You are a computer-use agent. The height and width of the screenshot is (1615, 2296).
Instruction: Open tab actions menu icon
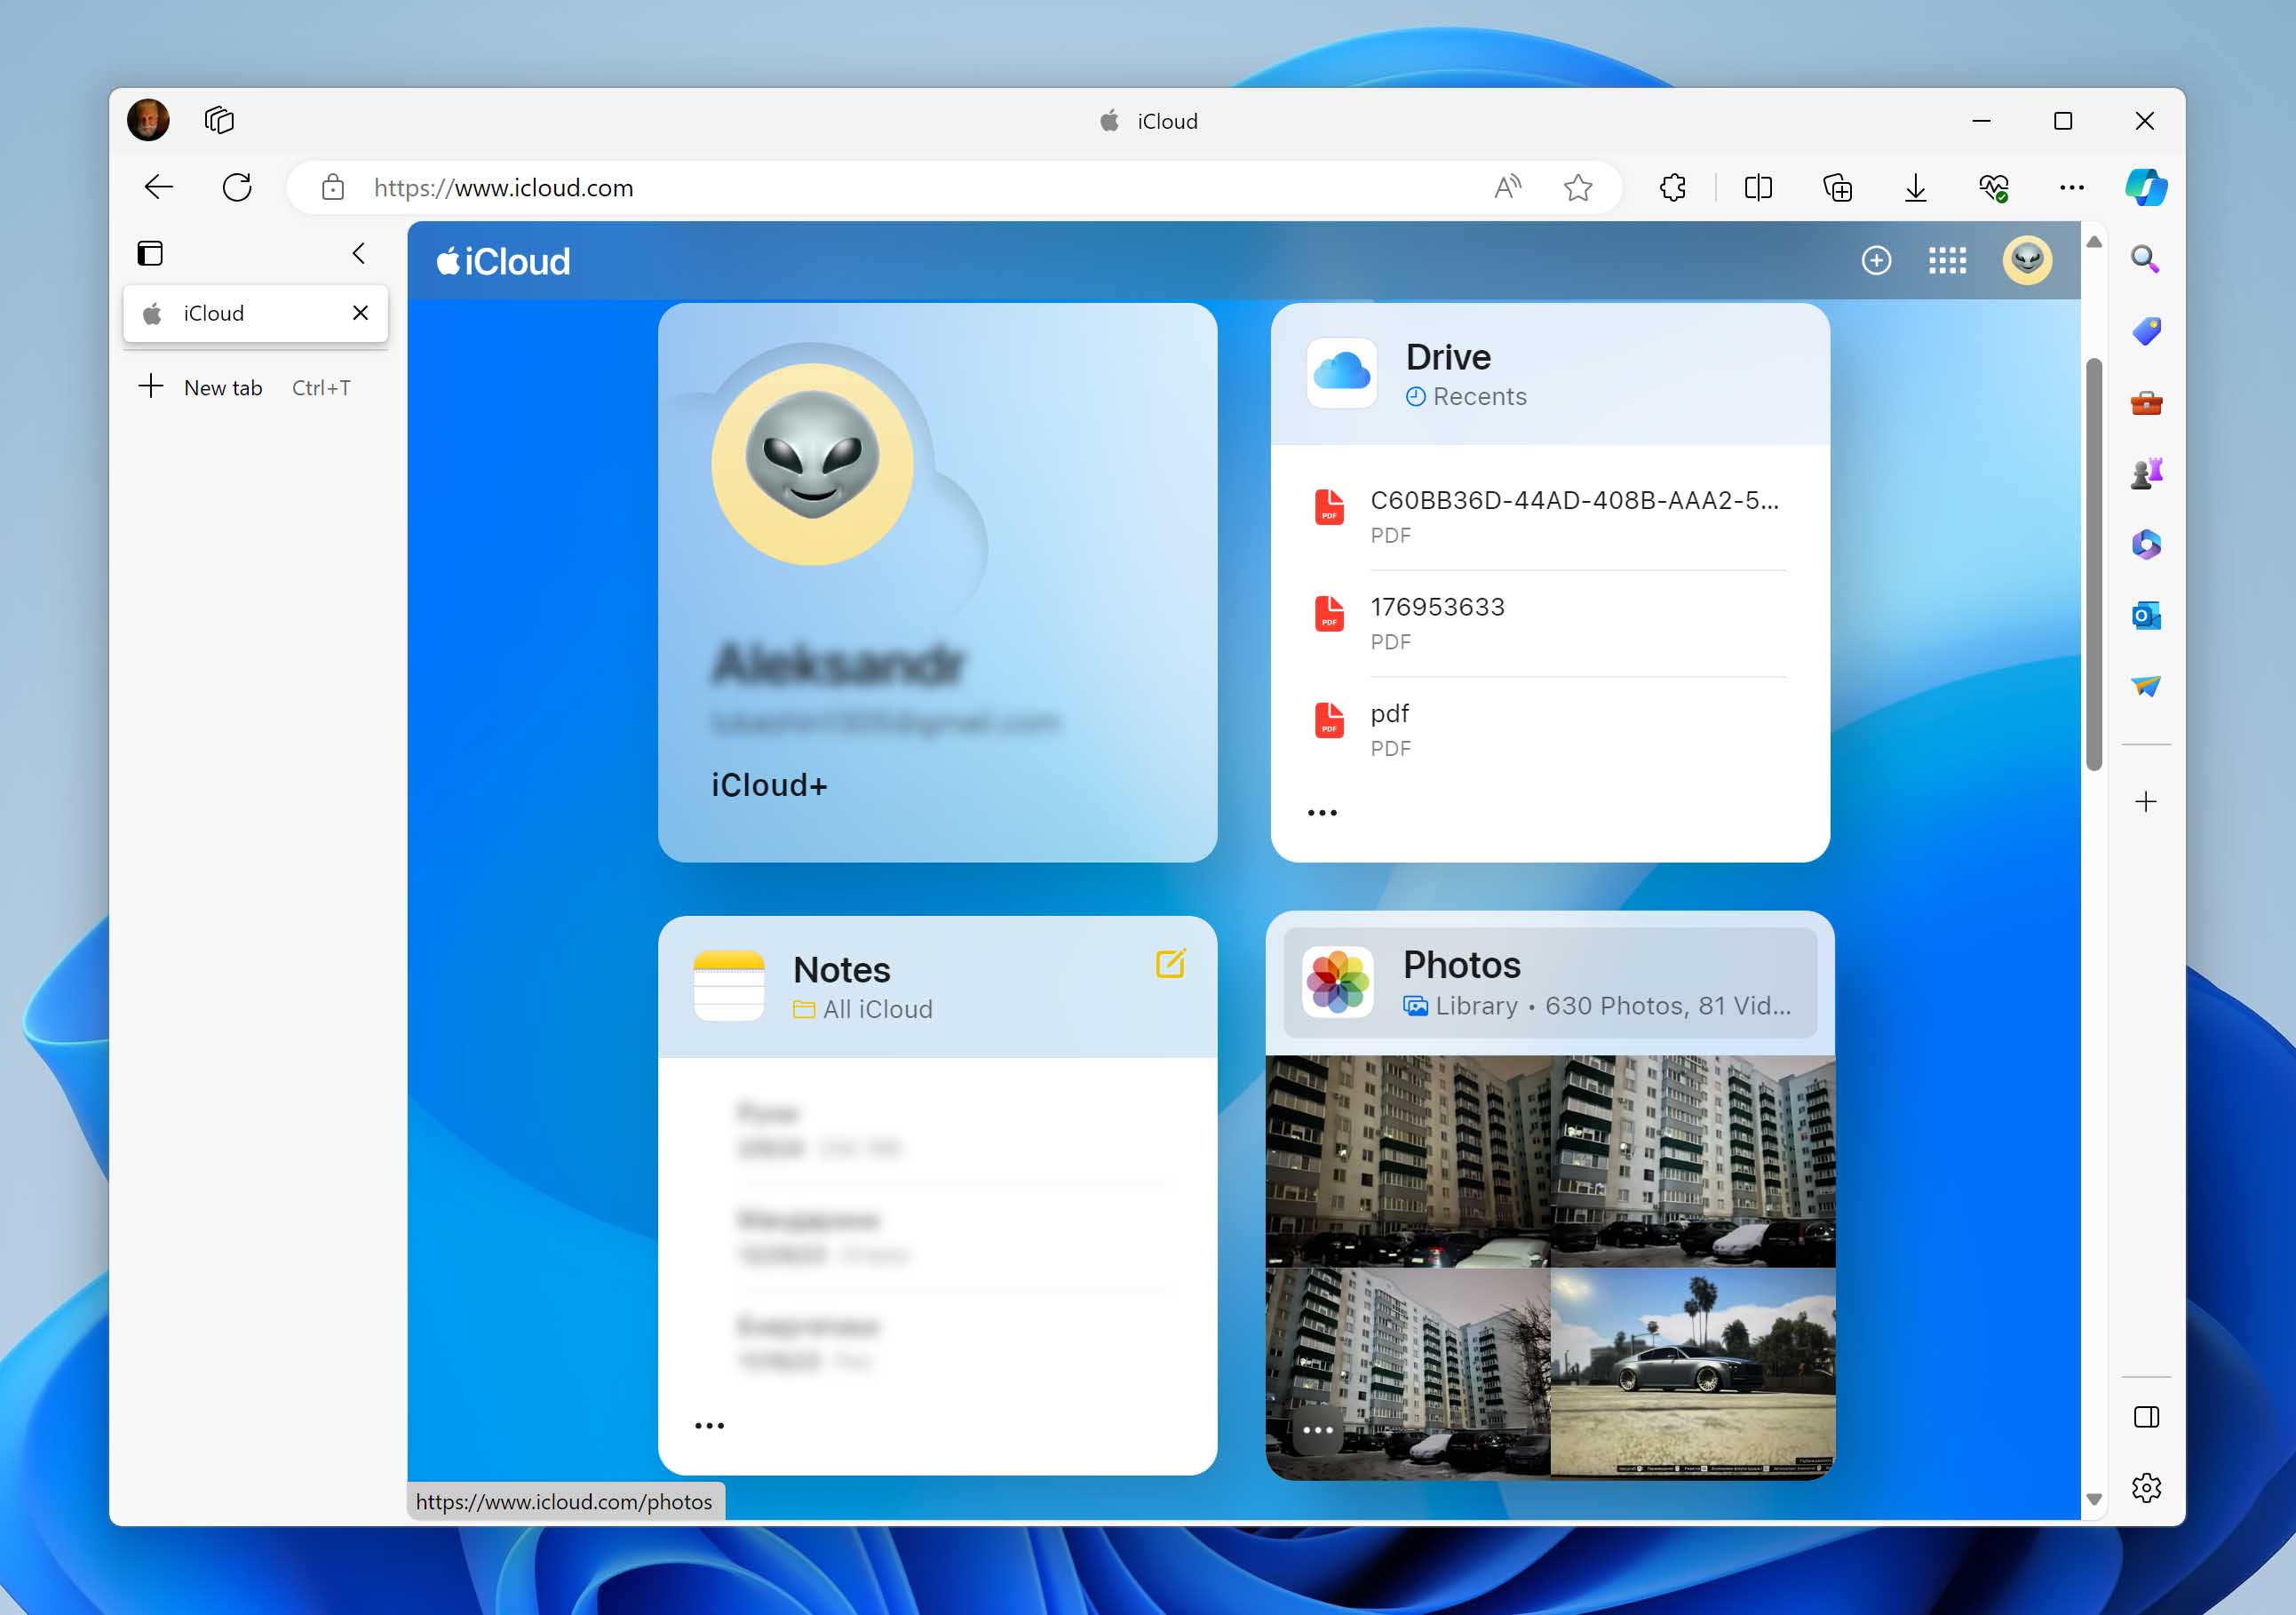[219, 120]
